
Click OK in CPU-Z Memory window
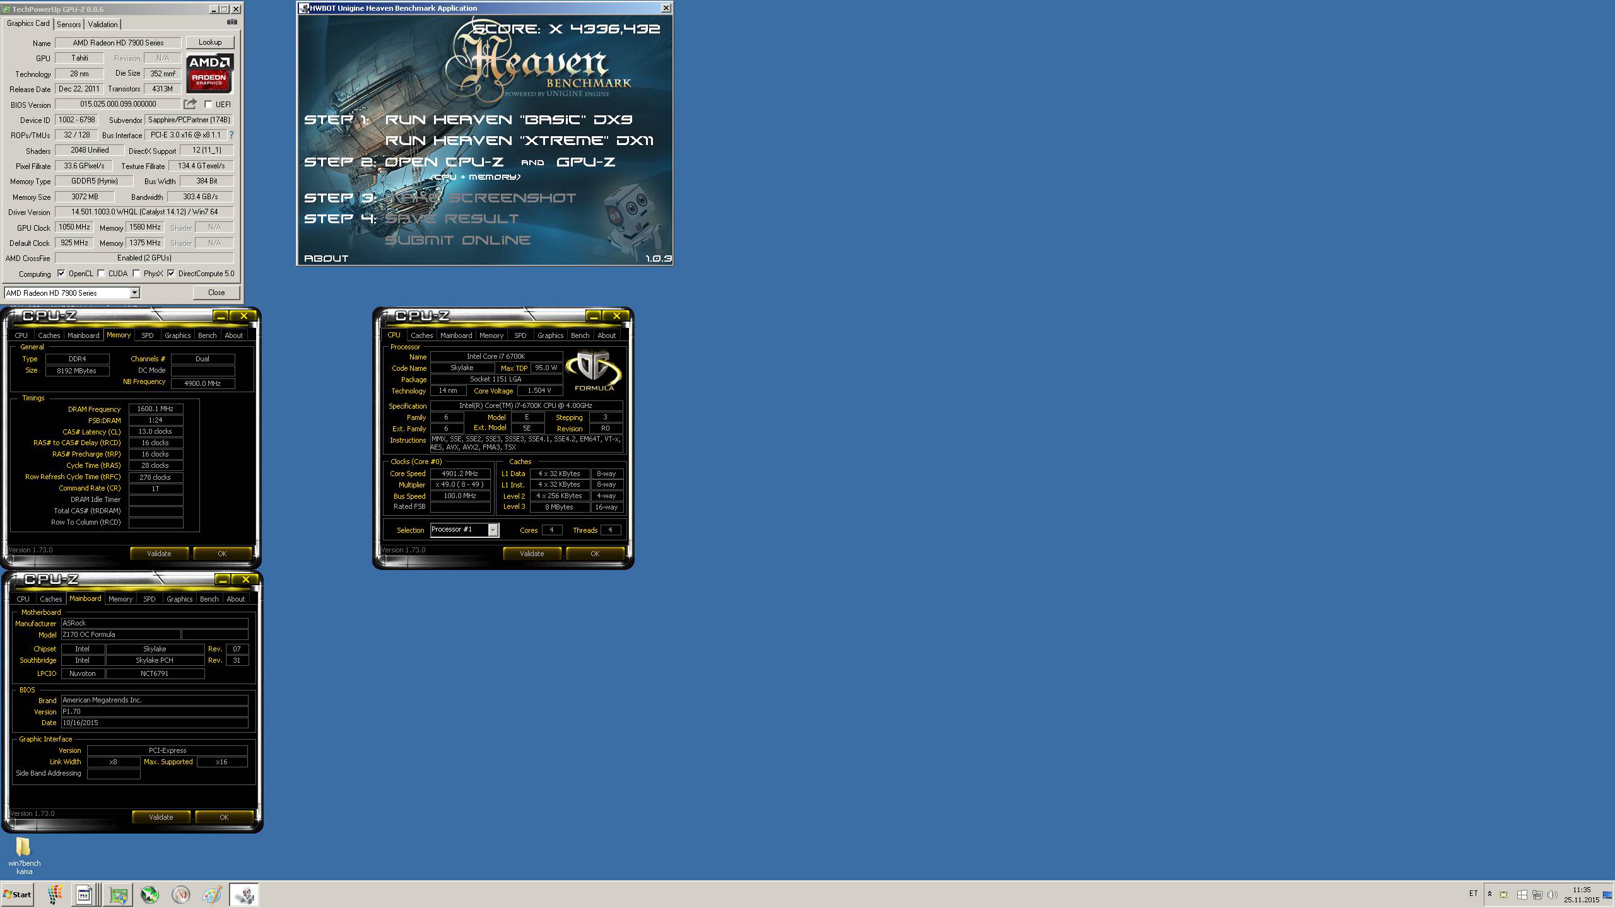coord(222,554)
